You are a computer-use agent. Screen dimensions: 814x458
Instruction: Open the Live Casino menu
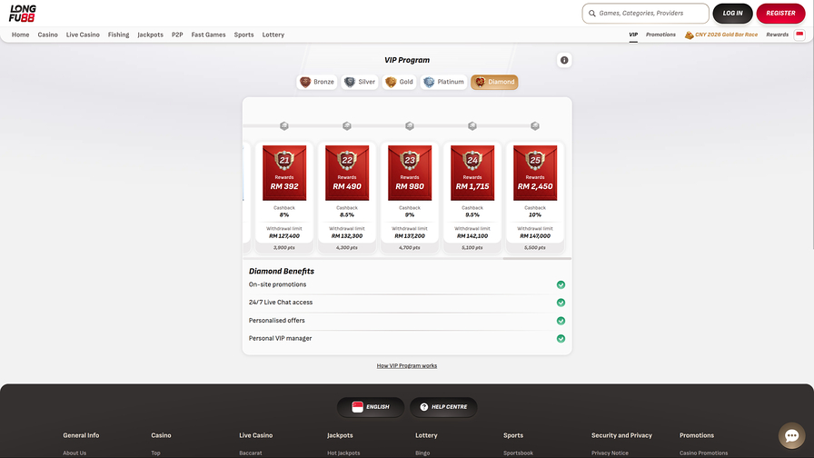pyautogui.click(x=83, y=35)
